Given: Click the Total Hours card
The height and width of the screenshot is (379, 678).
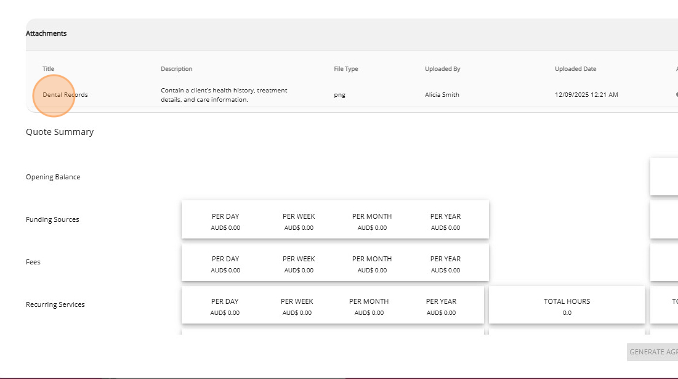Looking at the screenshot, I should click(x=567, y=306).
